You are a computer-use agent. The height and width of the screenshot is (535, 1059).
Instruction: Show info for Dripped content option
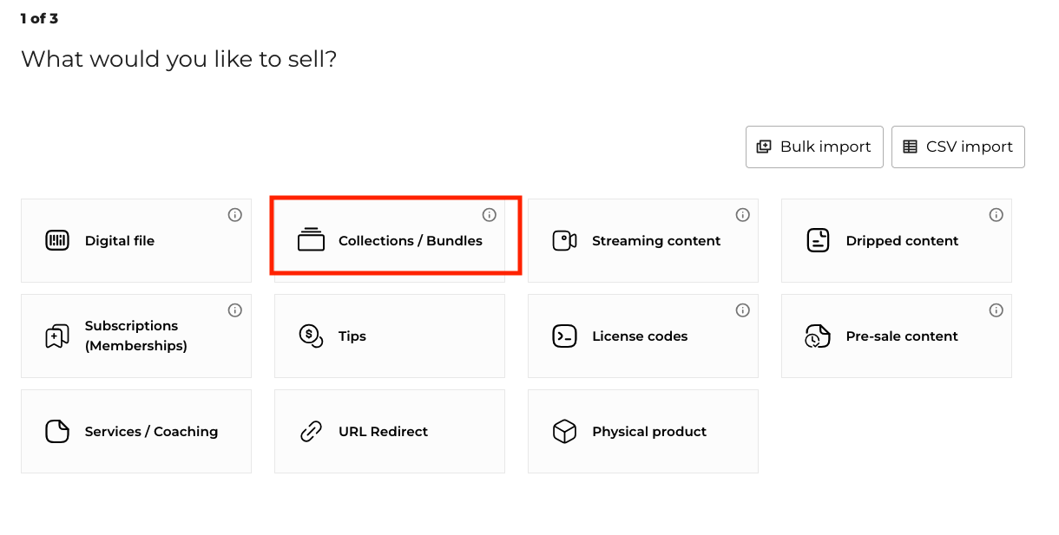click(996, 215)
